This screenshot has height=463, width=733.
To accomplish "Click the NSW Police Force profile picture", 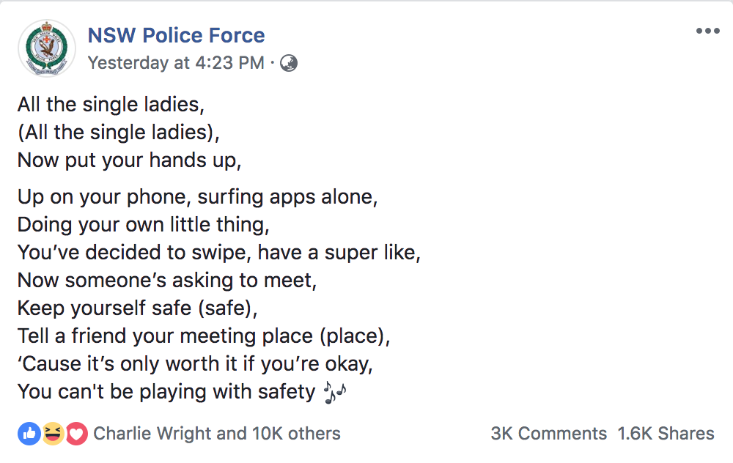I will click(x=46, y=48).
